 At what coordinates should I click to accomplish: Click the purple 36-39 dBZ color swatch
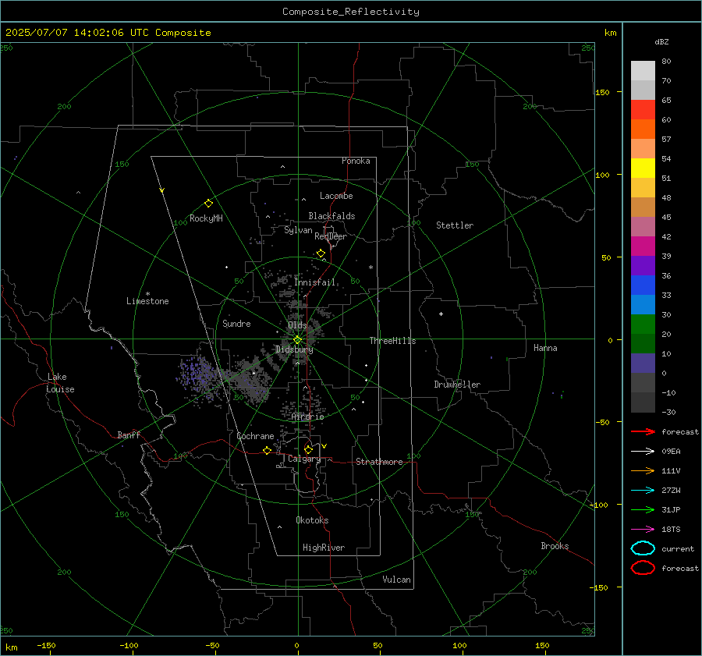643,265
